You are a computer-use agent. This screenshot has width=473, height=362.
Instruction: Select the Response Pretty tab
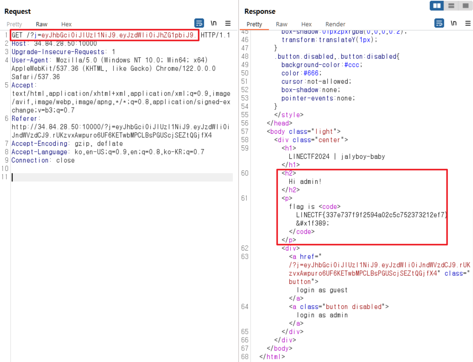point(254,24)
